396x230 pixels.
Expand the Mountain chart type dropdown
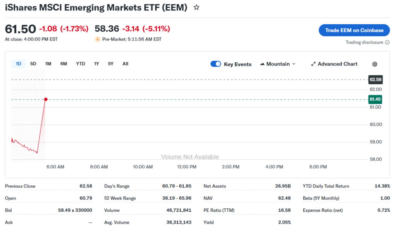[294, 64]
